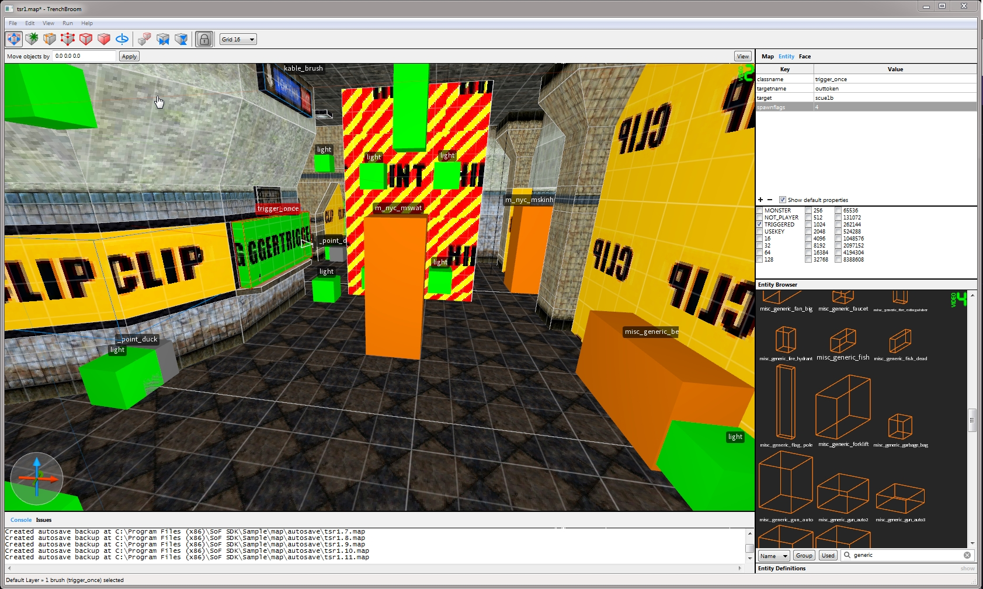The image size is (983, 589).
Task: Open the Help menu
Action: coord(87,23)
